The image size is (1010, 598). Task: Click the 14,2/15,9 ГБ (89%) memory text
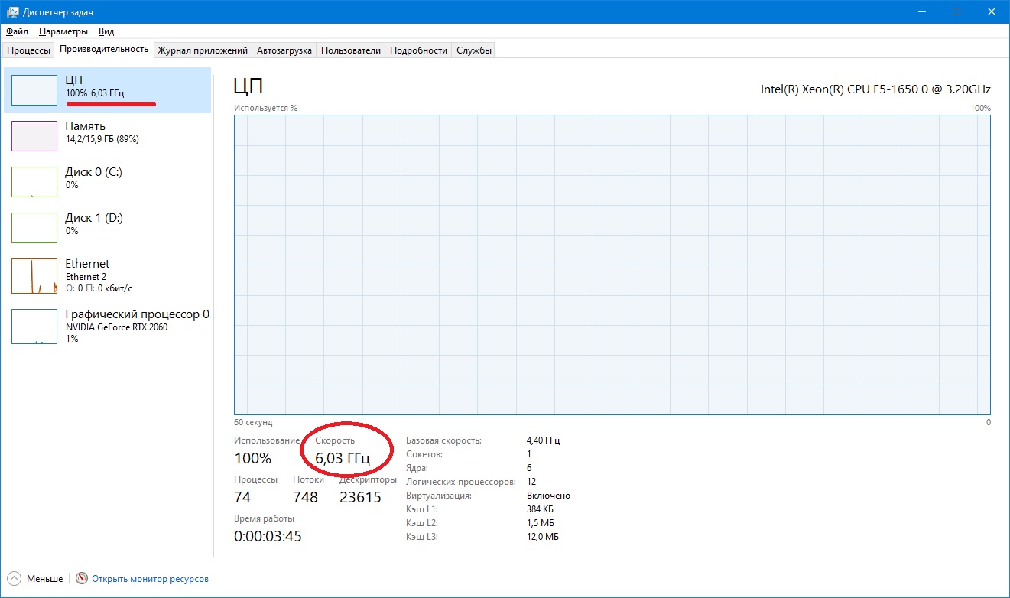tap(102, 139)
